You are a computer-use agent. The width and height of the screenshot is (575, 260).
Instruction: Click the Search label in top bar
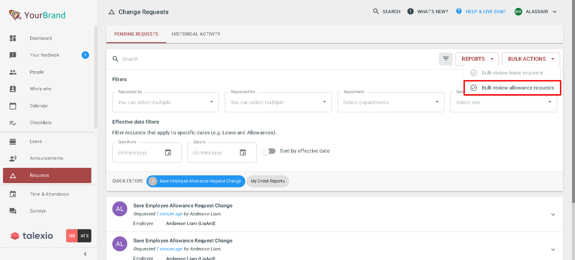[391, 12]
